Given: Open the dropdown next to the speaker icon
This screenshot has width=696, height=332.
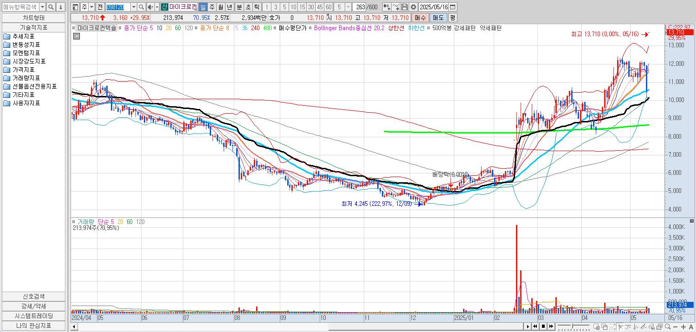Looking at the screenshot, I should tap(156, 7).
